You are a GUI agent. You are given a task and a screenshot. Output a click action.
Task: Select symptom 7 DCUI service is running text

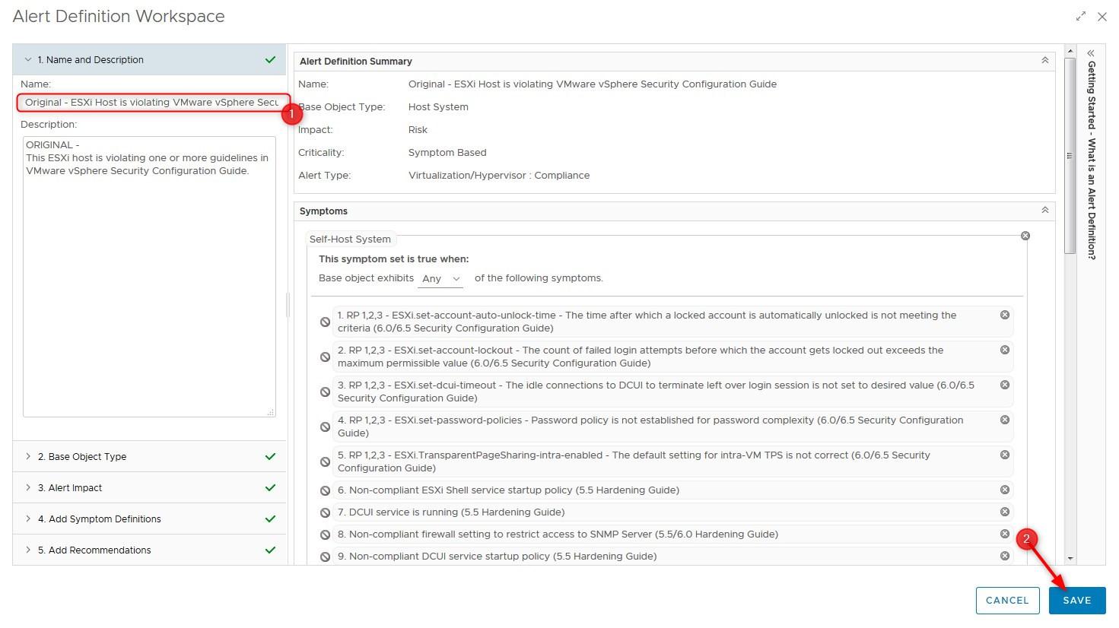pyautogui.click(x=451, y=512)
